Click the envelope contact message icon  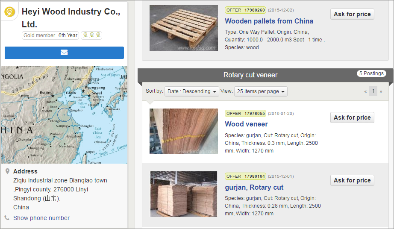pos(64,53)
